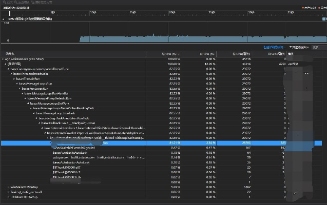
Task: Select the base::Thread::ThreadMain row
Action: pyautogui.click(x=31, y=74)
